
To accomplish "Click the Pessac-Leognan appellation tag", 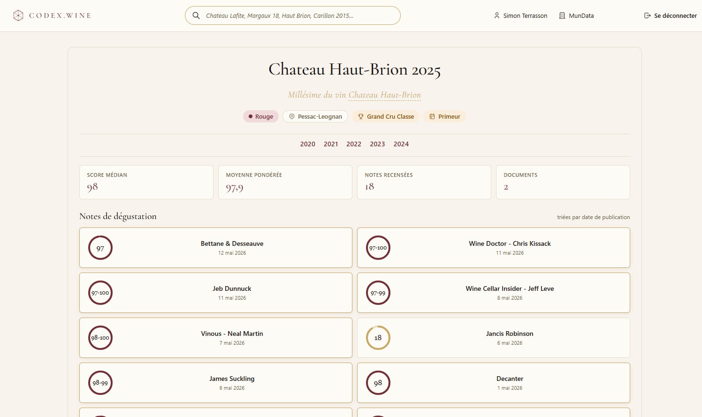I will 315,116.
